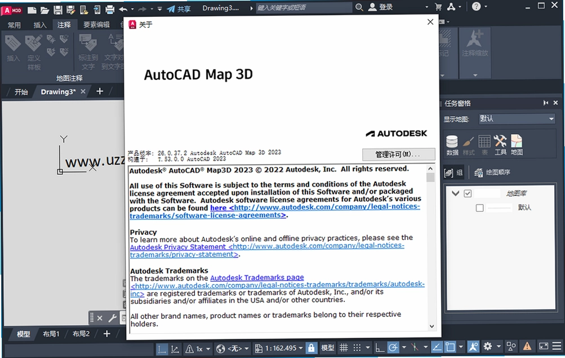The image size is (565, 358).
Task: Open the Autodesk Trademarks page link
Action: [x=257, y=278]
